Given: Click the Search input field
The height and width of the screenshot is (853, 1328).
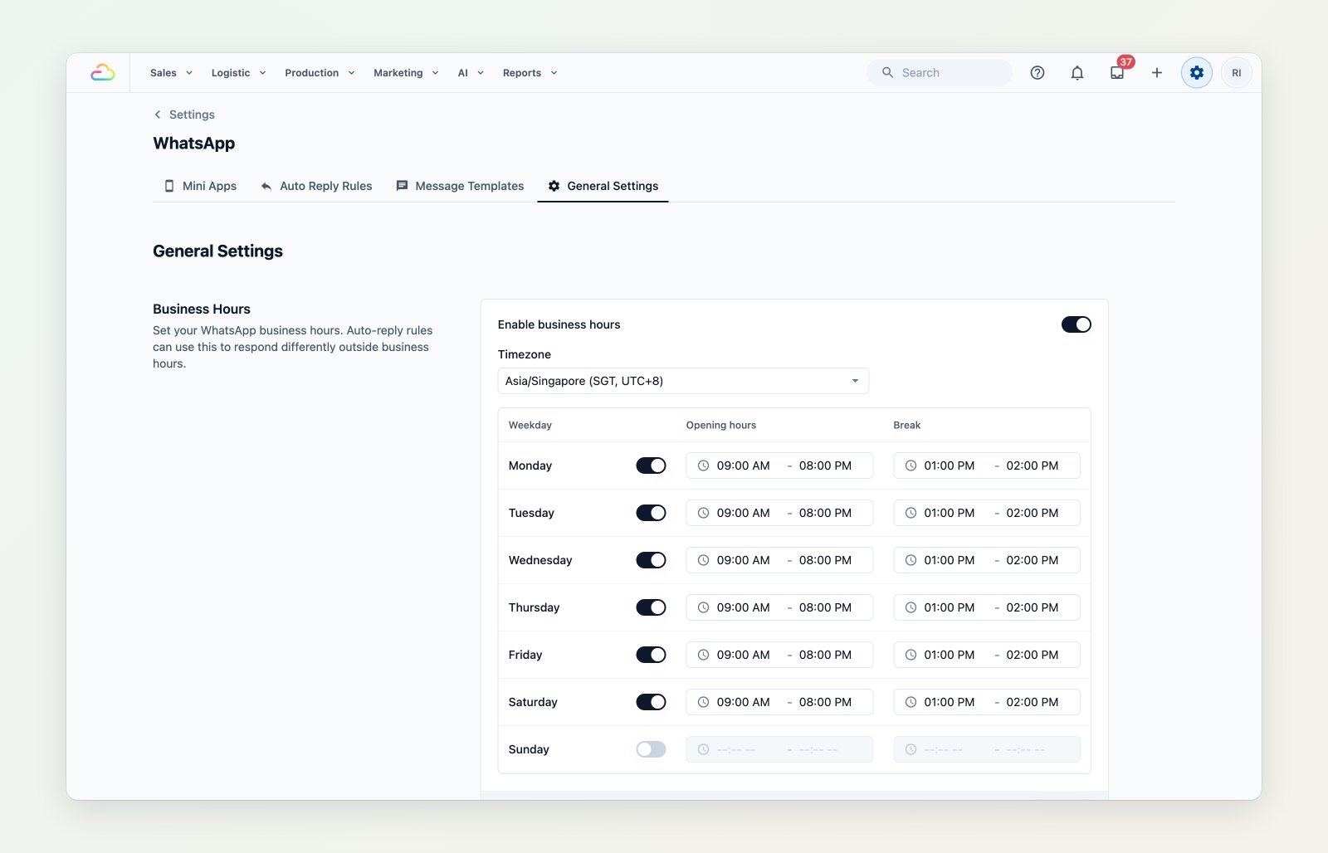Looking at the screenshot, I should click(940, 73).
